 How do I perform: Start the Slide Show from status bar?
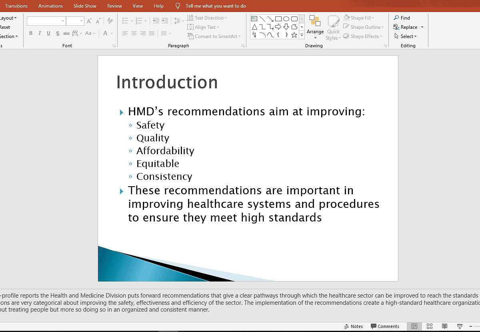coord(460,326)
